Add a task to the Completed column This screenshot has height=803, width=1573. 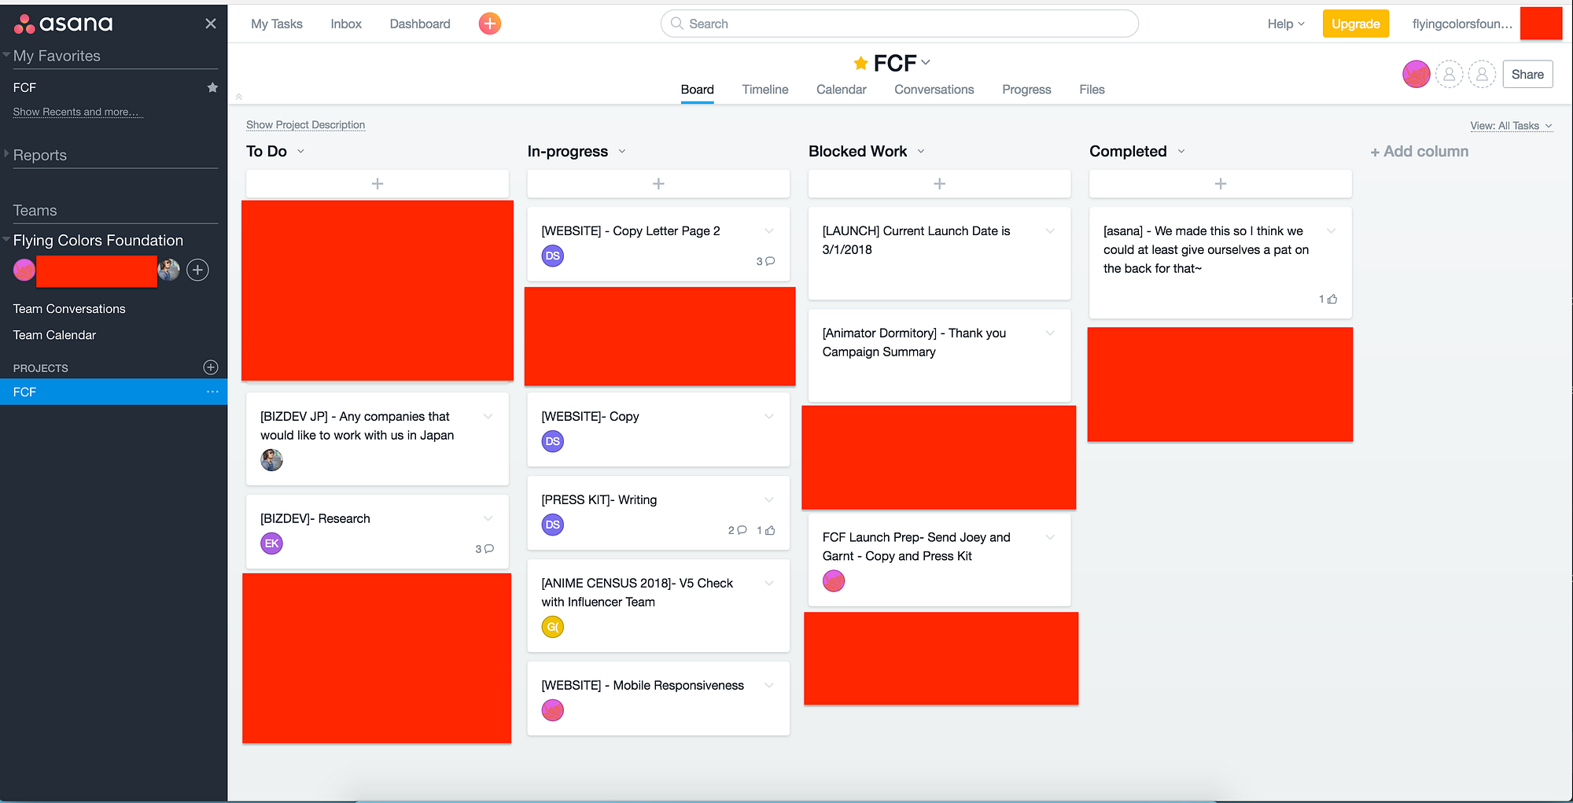click(1221, 183)
